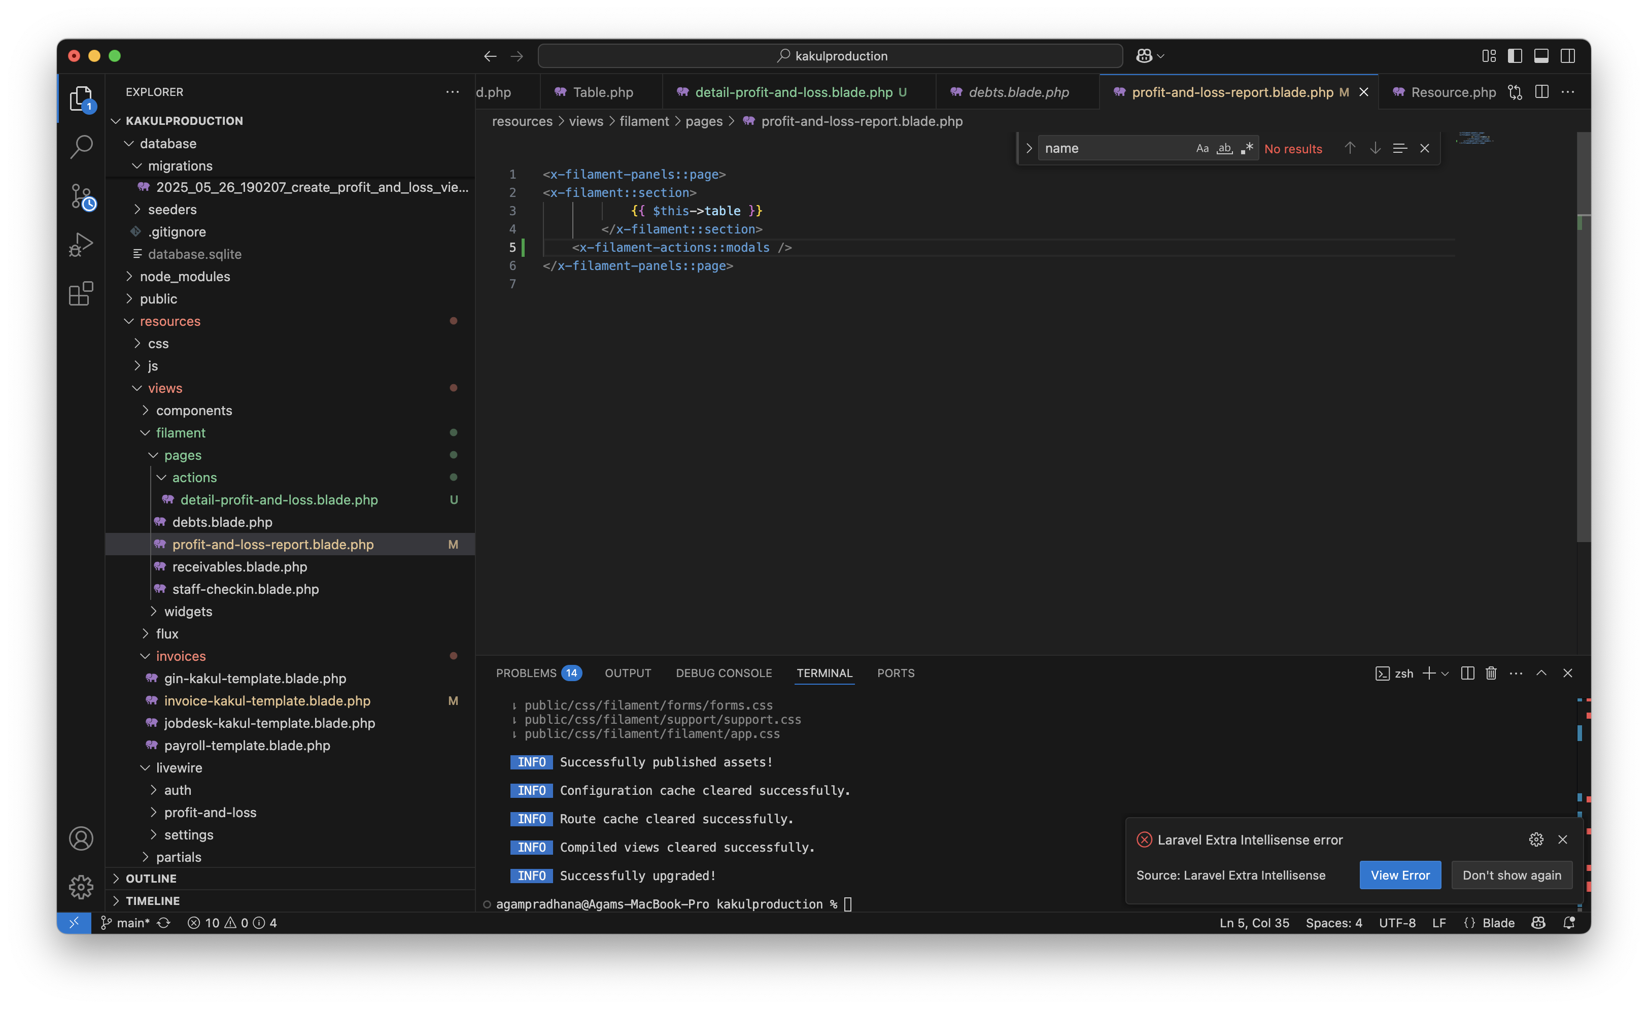Click the Accounts icon in activity bar

pyautogui.click(x=81, y=838)
